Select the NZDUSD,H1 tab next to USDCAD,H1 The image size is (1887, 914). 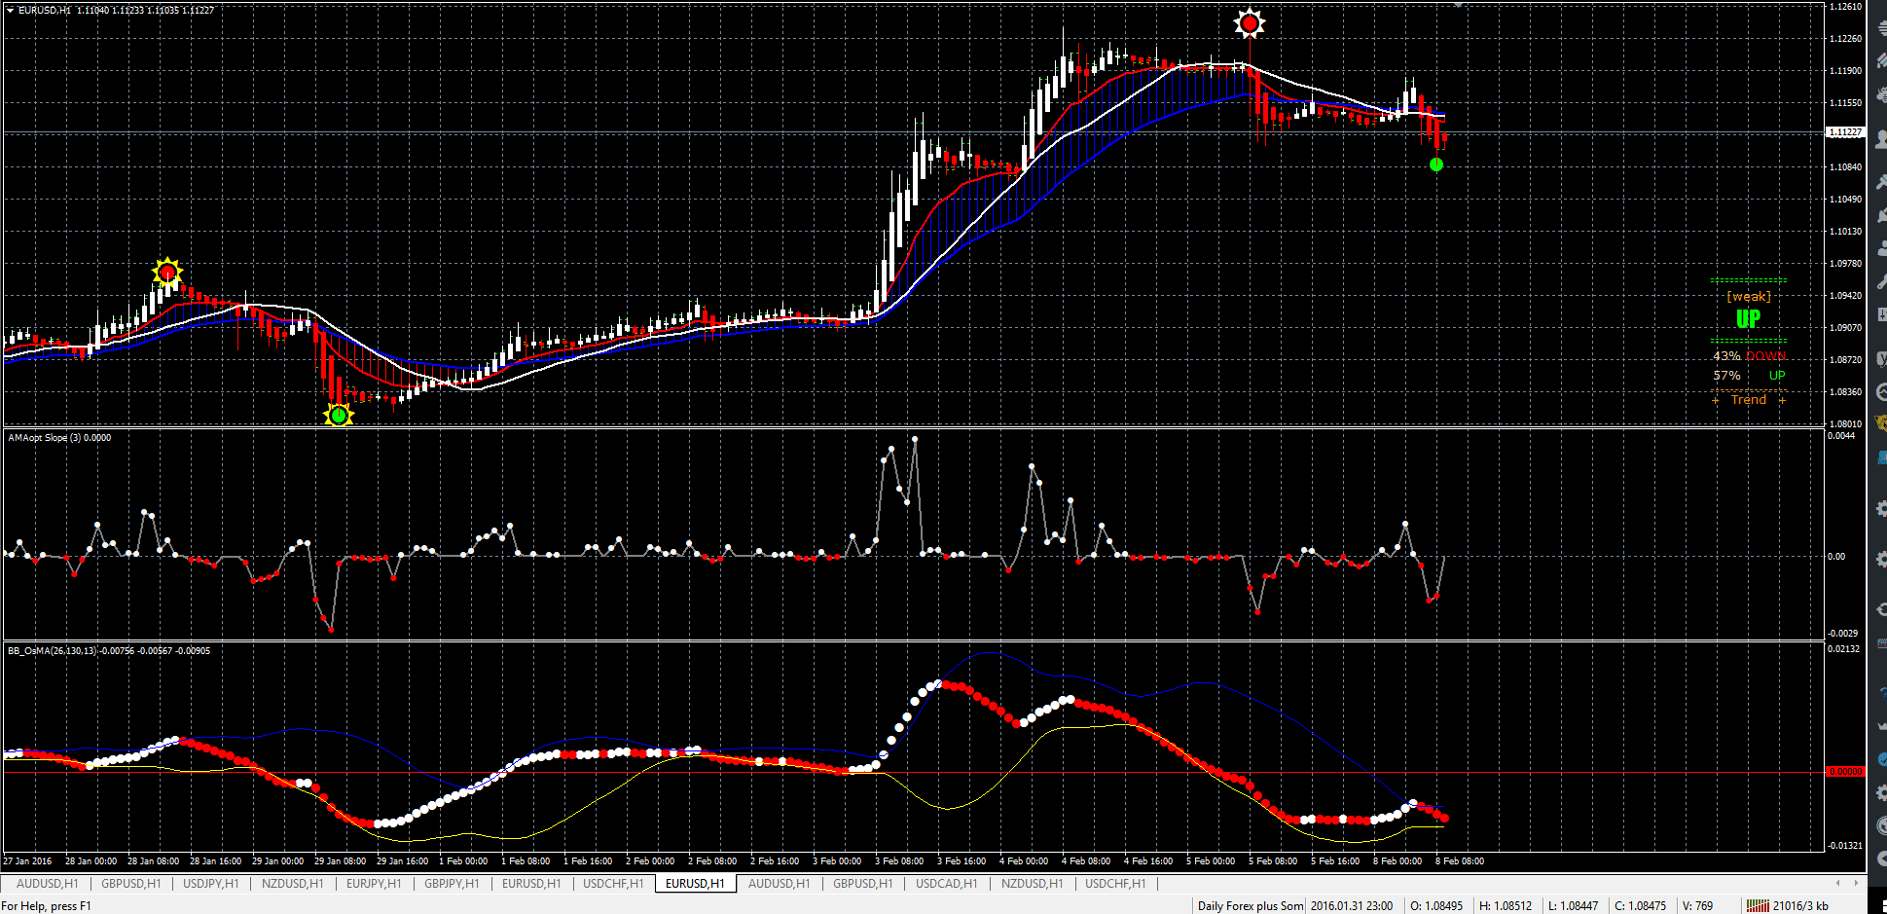pyautogui.click(x=1032, y=884)
